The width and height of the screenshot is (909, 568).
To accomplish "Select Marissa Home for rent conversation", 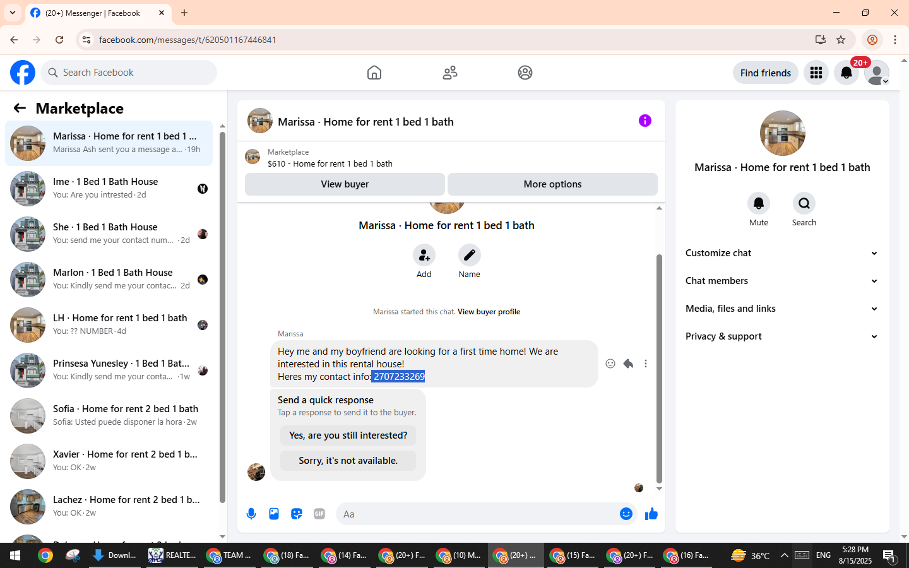I will (109, 143).
